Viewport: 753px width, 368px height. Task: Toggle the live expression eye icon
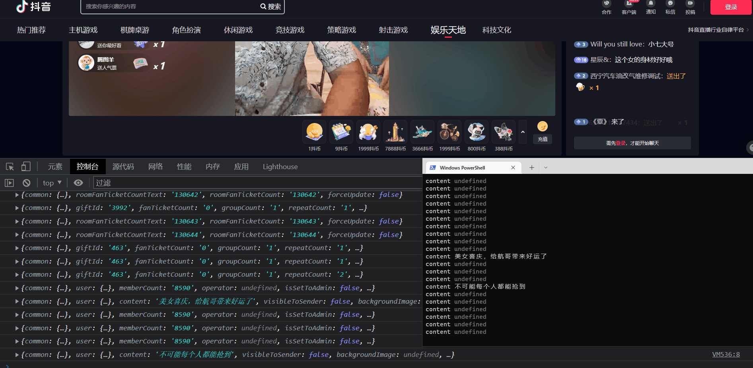(78, 183)
